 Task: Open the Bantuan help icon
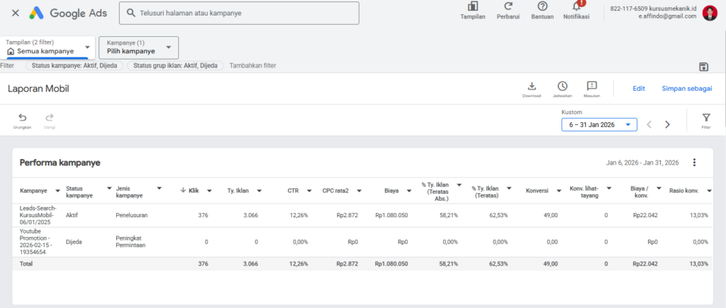pyautogui.click(x=542, y=7)
